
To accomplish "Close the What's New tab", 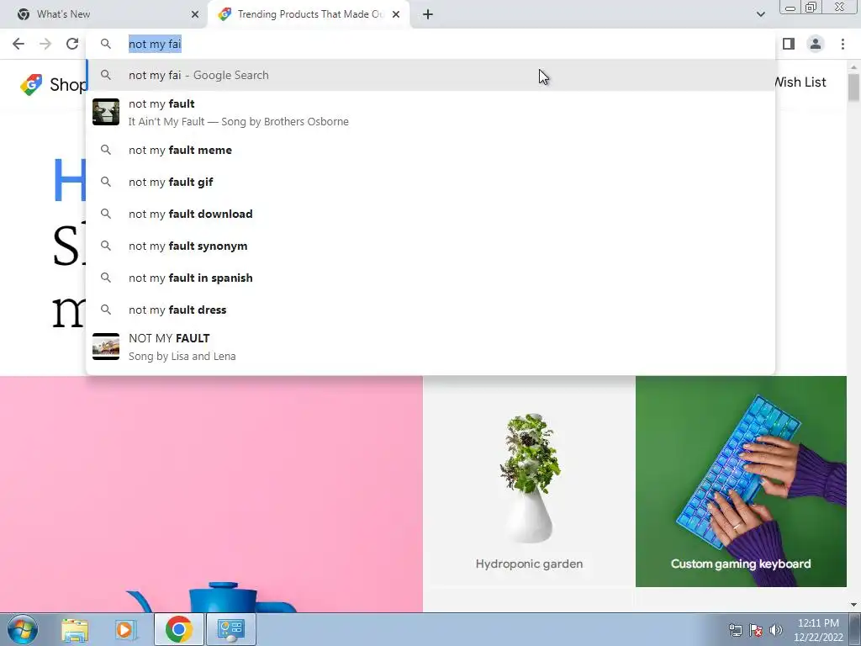I will 195,14.
